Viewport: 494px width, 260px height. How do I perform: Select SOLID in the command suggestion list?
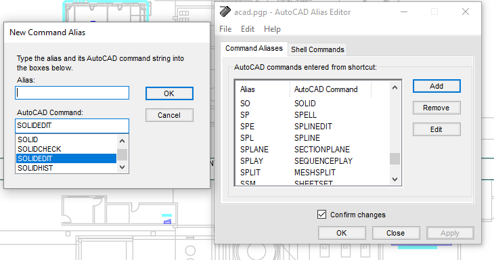tap(66, 139)
